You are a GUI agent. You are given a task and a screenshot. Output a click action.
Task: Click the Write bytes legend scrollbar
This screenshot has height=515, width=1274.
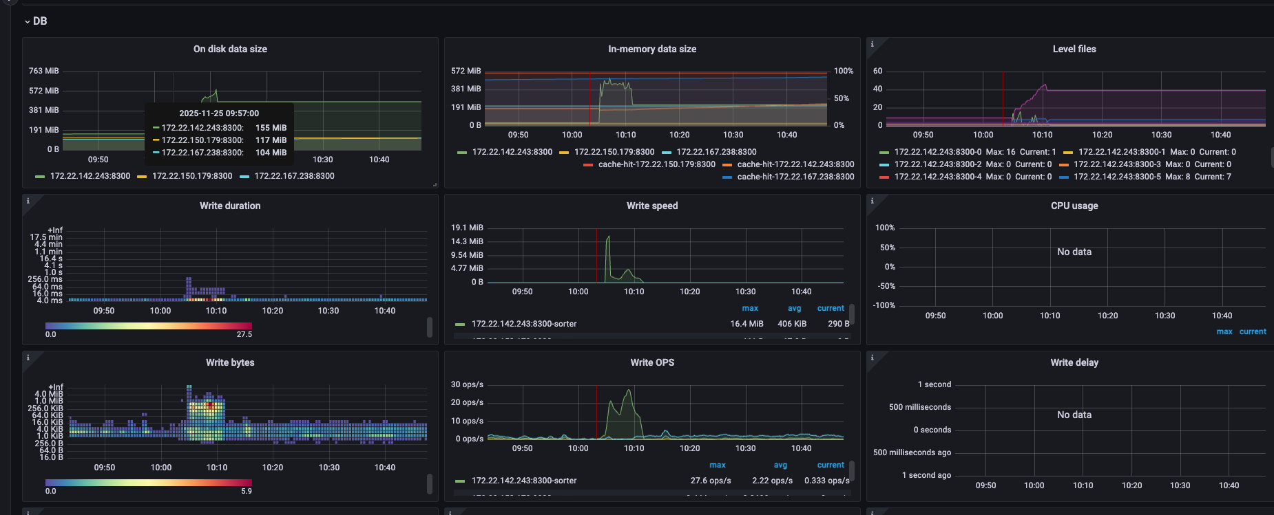(430, 483)
